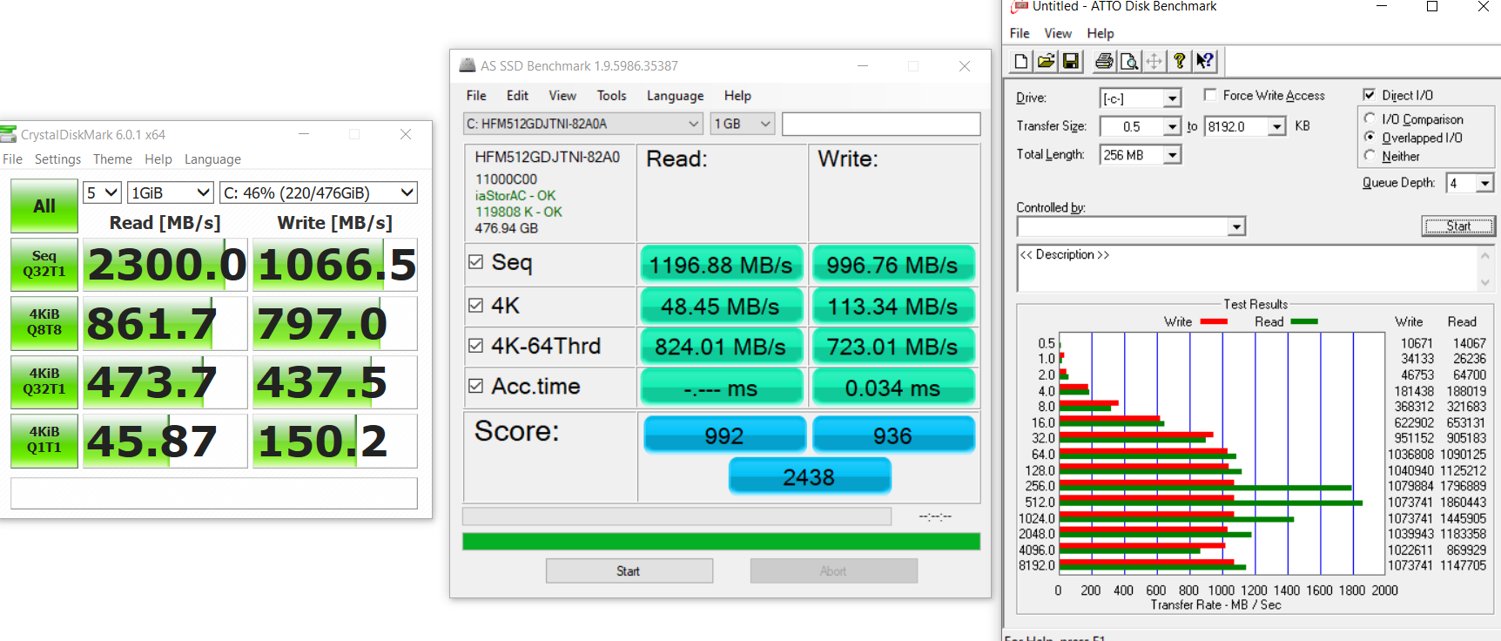1501x641 pixels.
Task: Select the Neither radio button
Action: (x=1370, y=155)
